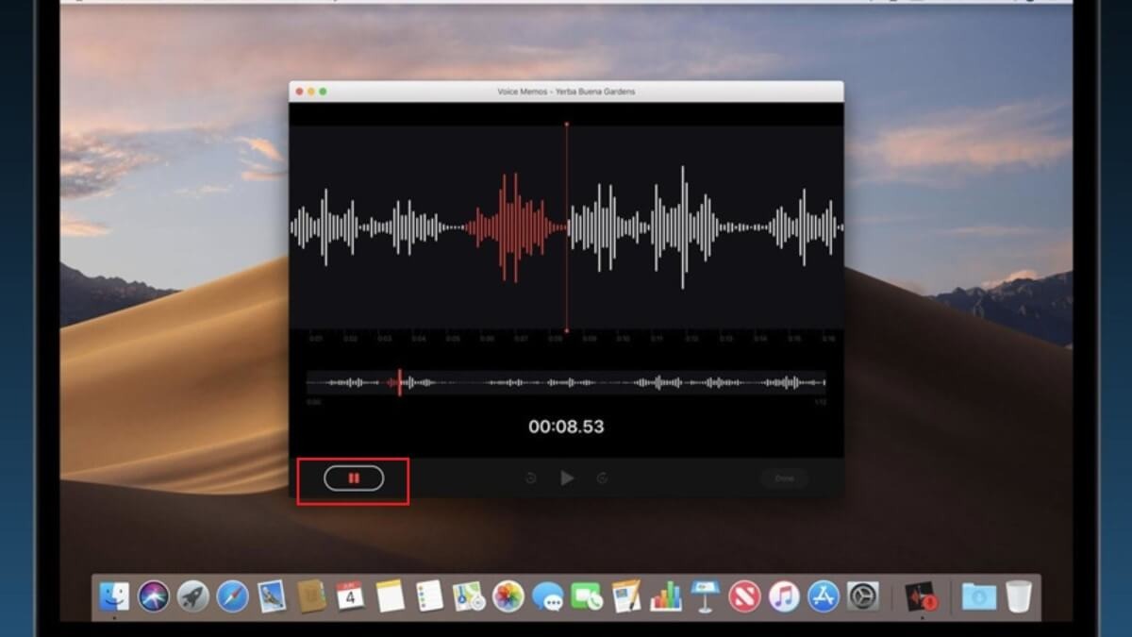This screenshot has width=1132, height=637.
Task: Minimize Voice Memos with yellow button
Action: click(x=311, y=92)
